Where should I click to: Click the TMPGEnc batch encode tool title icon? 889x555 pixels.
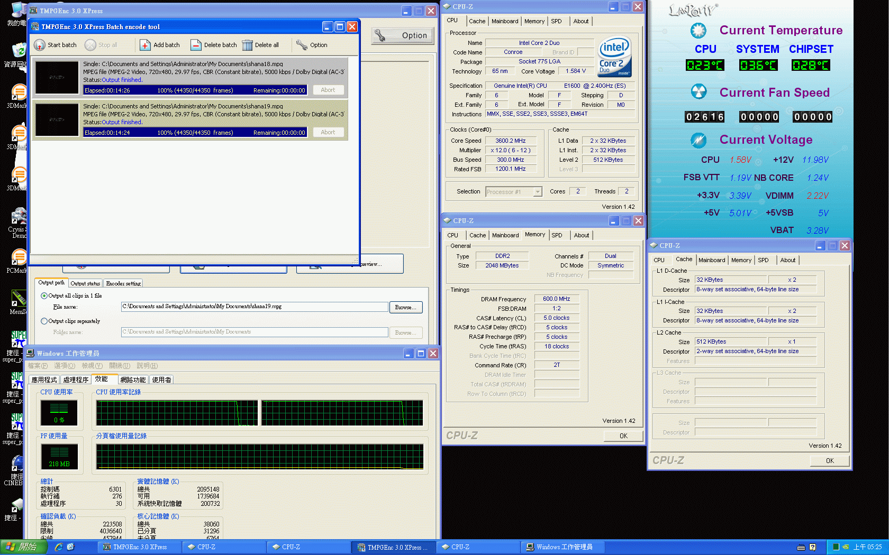(35, 26)
